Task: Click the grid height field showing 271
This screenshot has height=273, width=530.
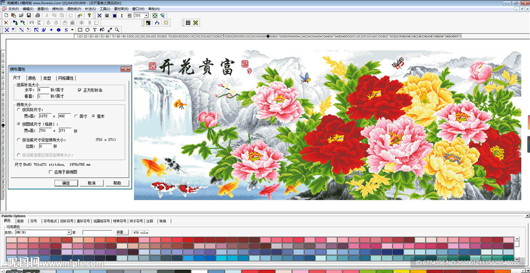Action: (65, 130)
